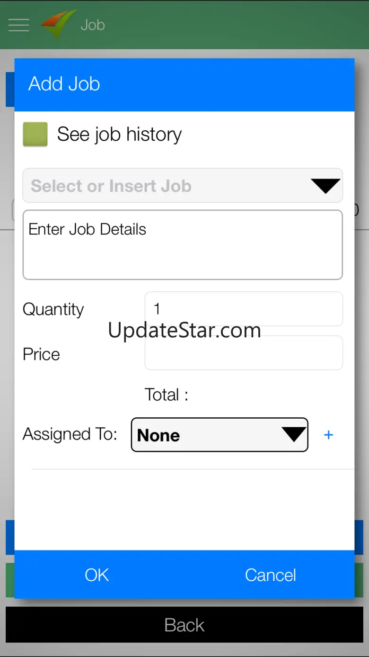Viewport: 369px width, 657px height.
Task: Click the arrow on the None dropdown
Action: [x=293, y=434]
